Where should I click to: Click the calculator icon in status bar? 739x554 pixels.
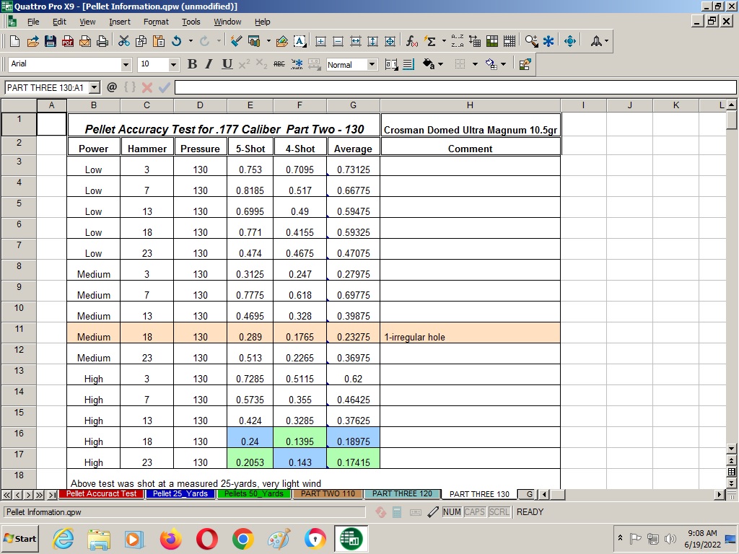397,512
